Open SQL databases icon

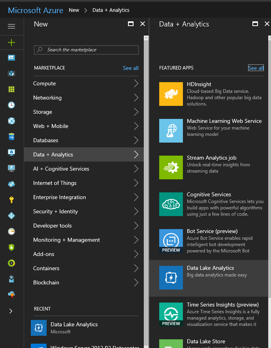pyautogui.click(x=11, y=137)
